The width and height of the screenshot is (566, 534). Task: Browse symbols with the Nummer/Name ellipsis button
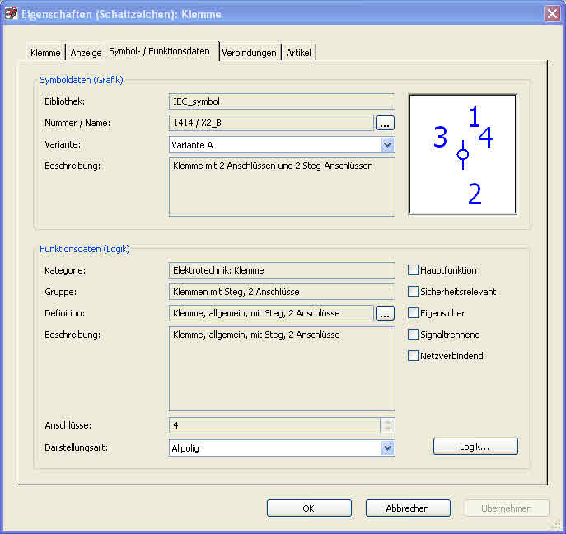coord(385,123)
